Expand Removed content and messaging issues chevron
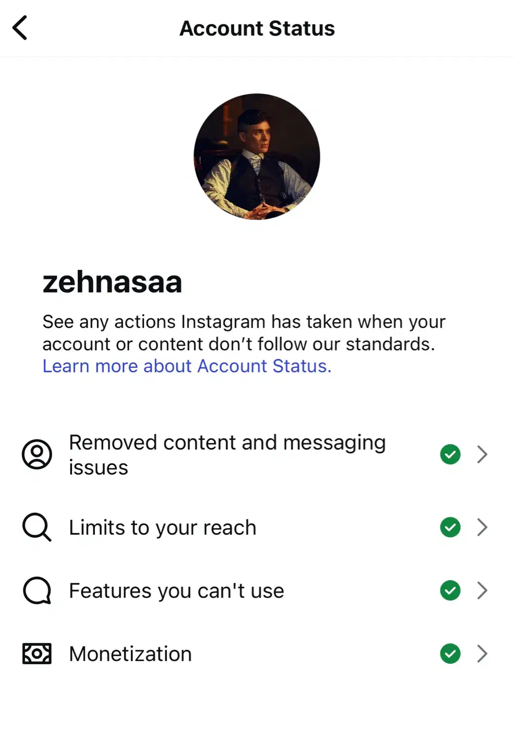This screenshot has height=730, width=514. point(482,455)
